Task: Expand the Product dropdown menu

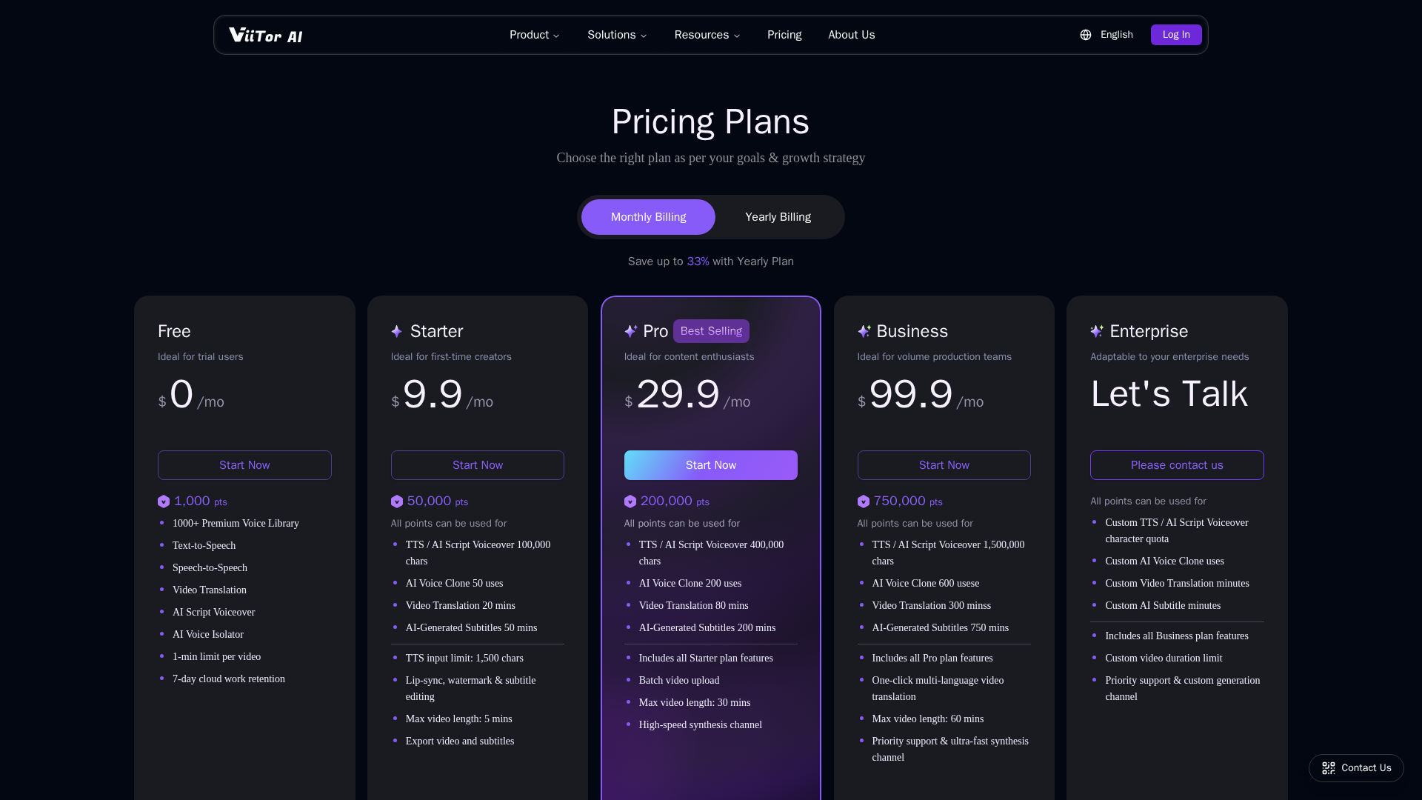Action: coord(534,35)
